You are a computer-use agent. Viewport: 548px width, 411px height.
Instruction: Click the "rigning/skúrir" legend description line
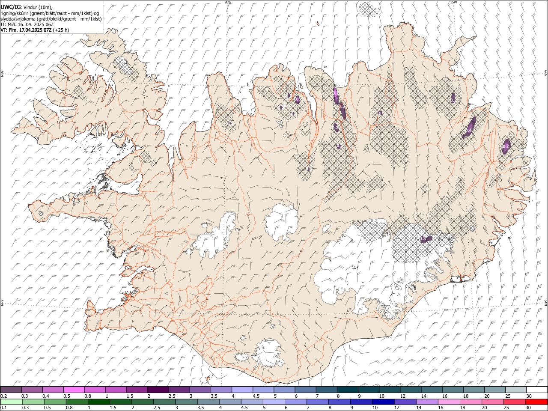coord(50,13)
